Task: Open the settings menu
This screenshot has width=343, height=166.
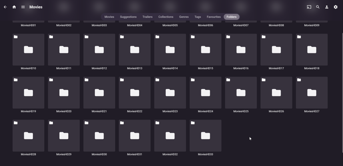Action: [335, 7]
